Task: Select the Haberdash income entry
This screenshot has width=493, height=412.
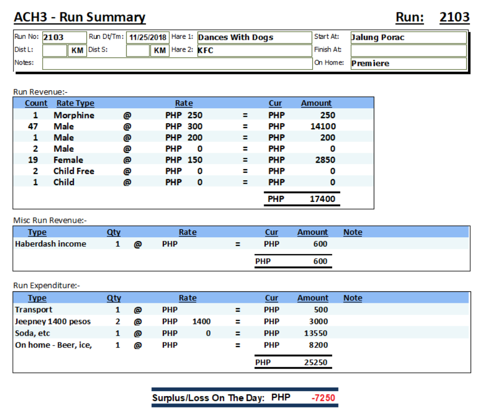Action: tap(51, 244)
